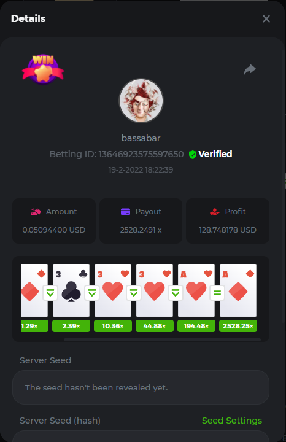Close the Details dialog

coord(266,19)
